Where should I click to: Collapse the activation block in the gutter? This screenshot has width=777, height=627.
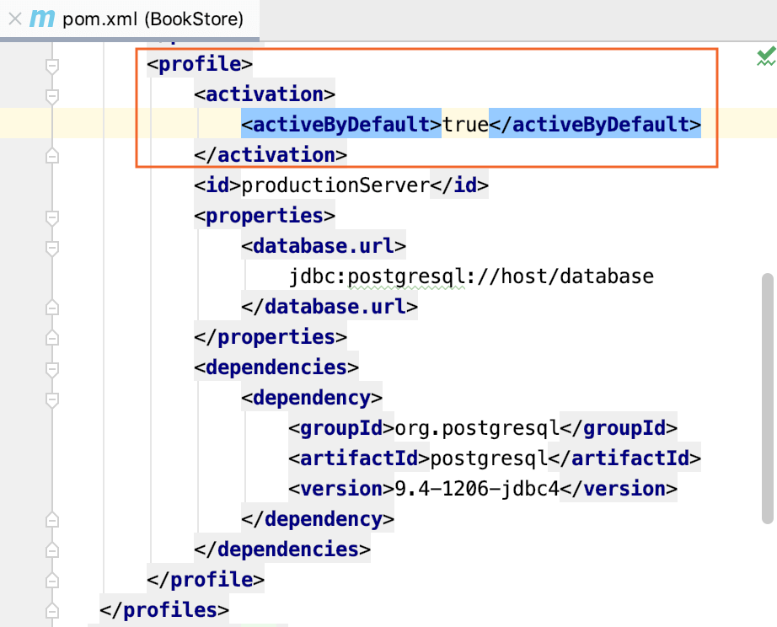pos(52,94)
